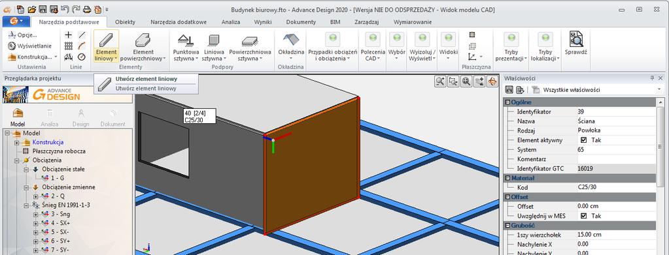Click the orbit rotate icon in viewport

(x=492, y=82)
